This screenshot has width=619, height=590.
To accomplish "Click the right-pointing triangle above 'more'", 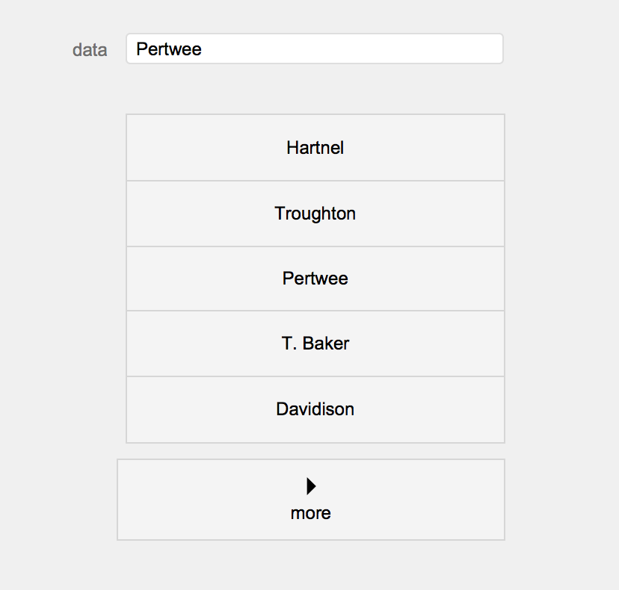I will 311,486.
